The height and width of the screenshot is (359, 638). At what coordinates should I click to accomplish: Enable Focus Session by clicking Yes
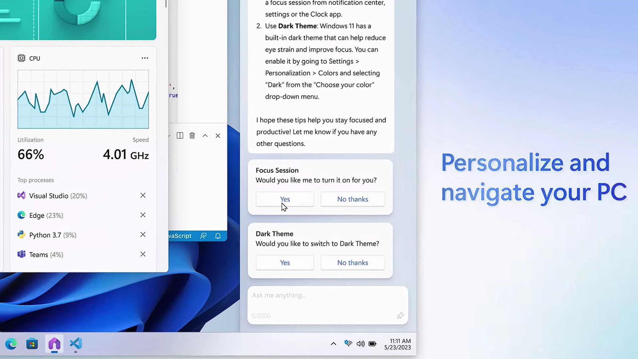point(285,199)
